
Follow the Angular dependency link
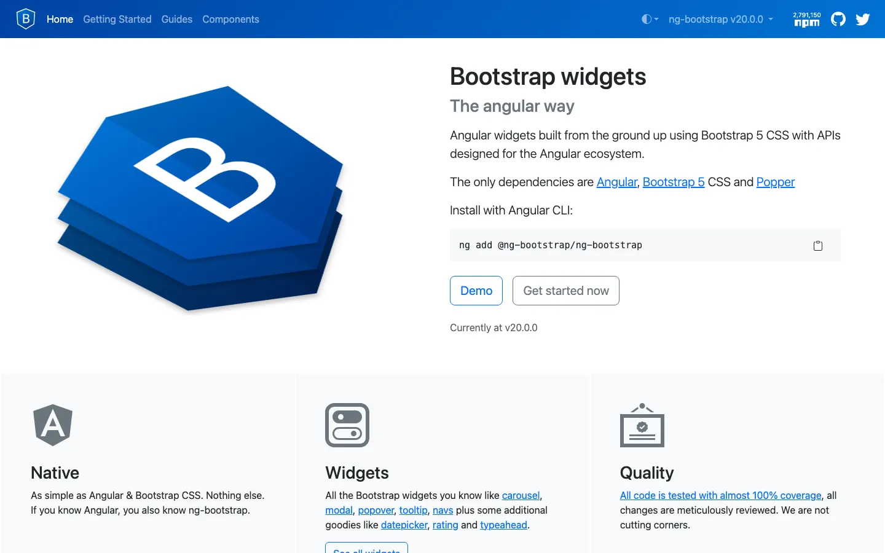pos(617,182)
